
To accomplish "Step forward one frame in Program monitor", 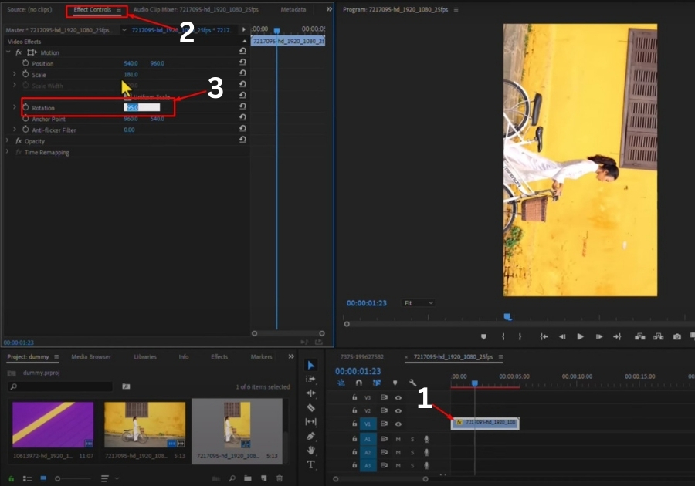I will point(598,337).
